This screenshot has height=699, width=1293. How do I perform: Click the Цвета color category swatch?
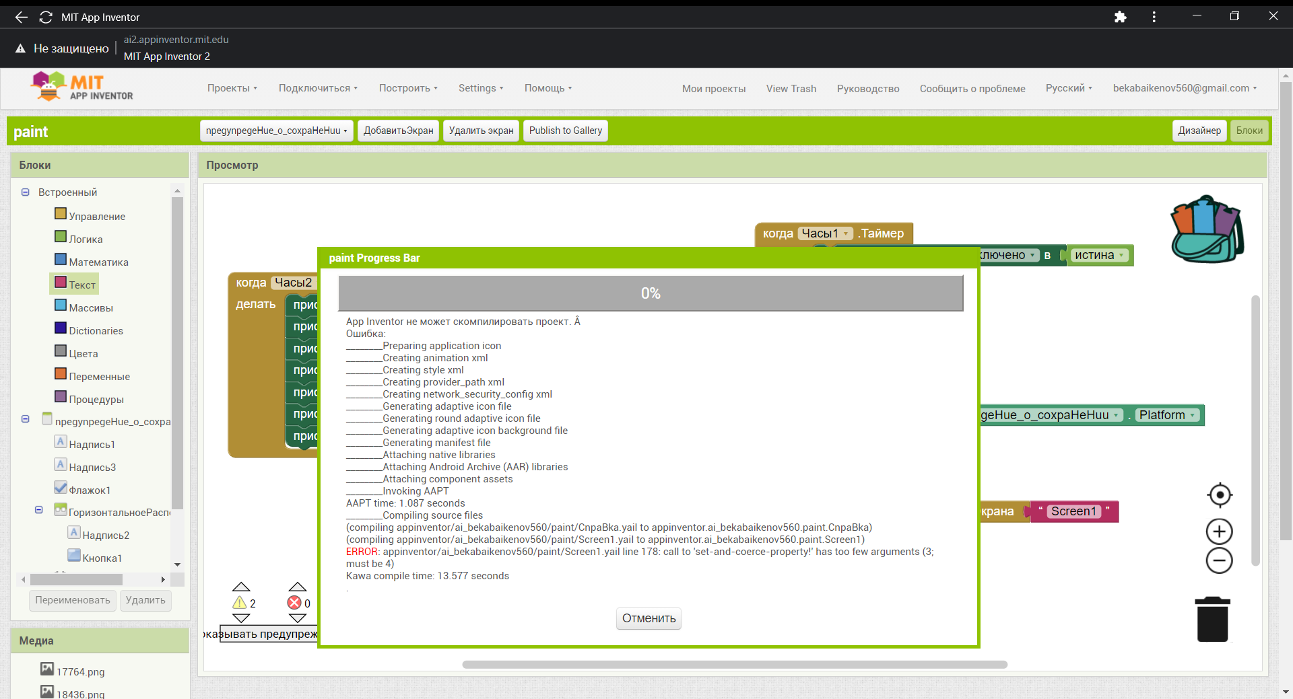pyautogui.click(x=61, y=351)
